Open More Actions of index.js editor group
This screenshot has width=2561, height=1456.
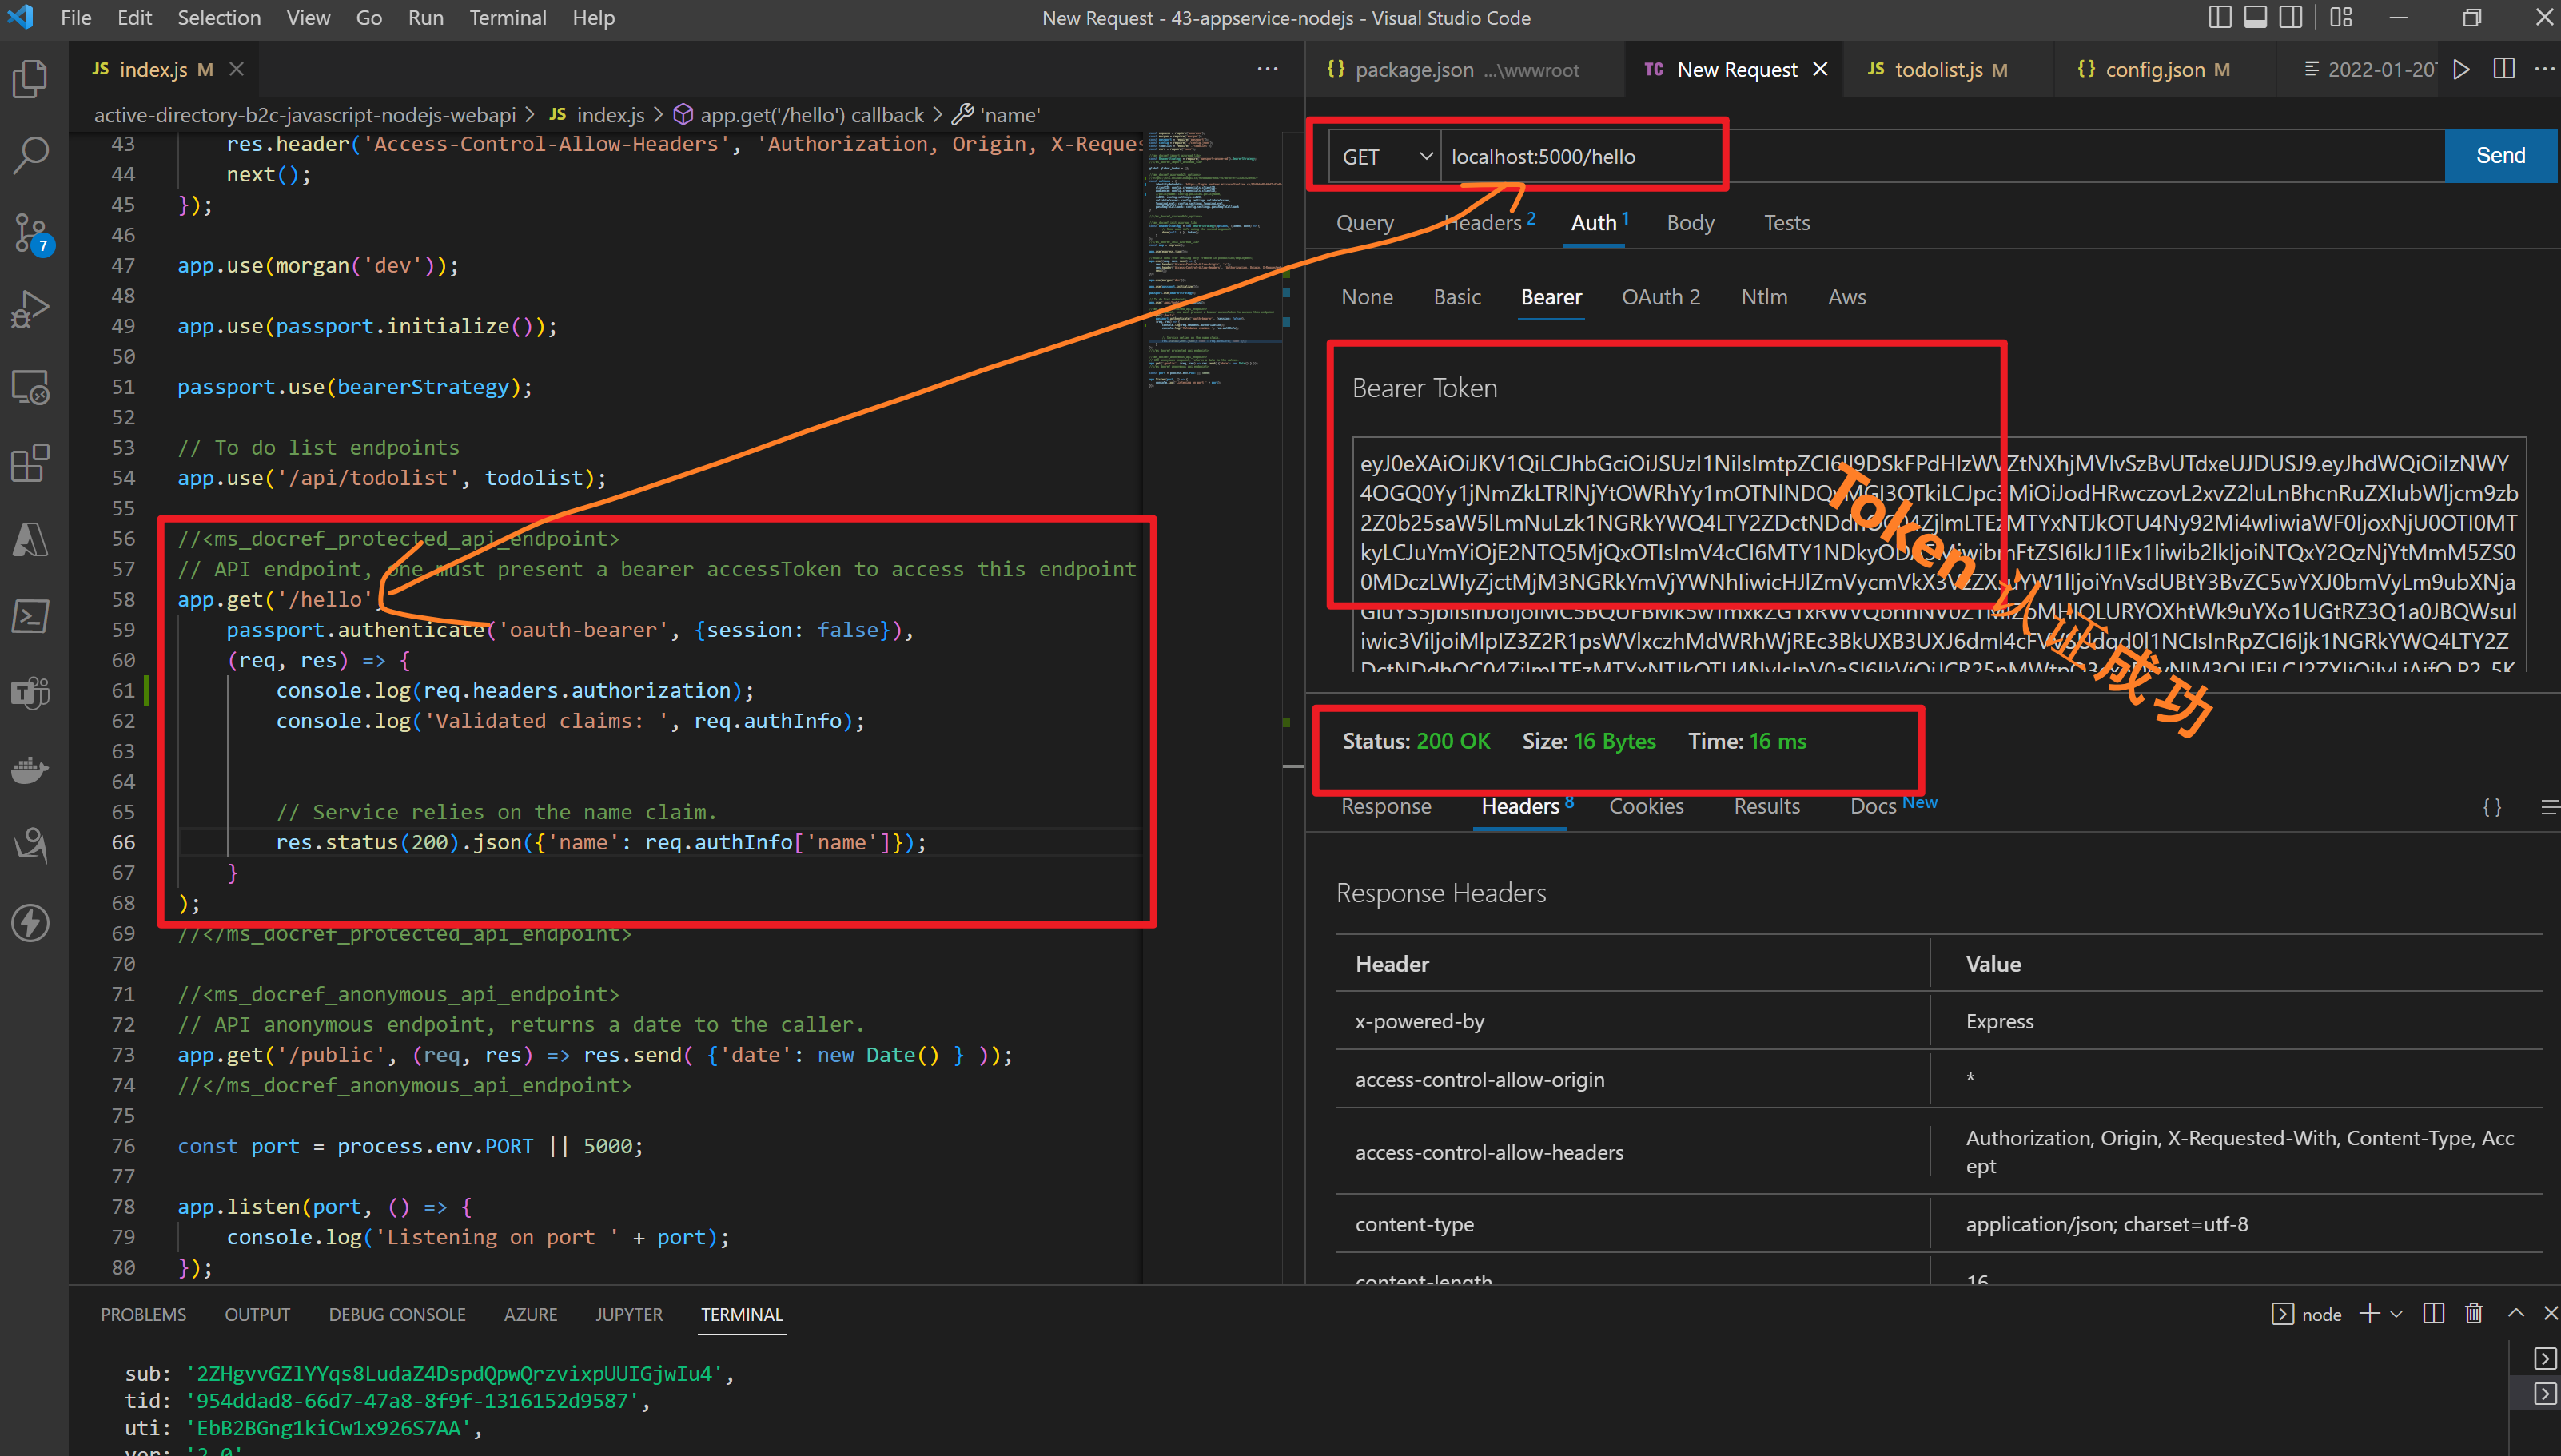1267,68
